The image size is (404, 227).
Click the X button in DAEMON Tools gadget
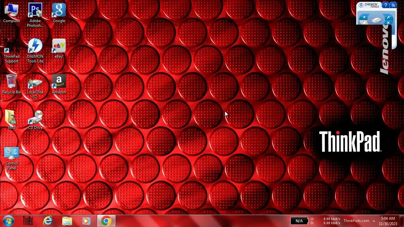click(388, 23)
